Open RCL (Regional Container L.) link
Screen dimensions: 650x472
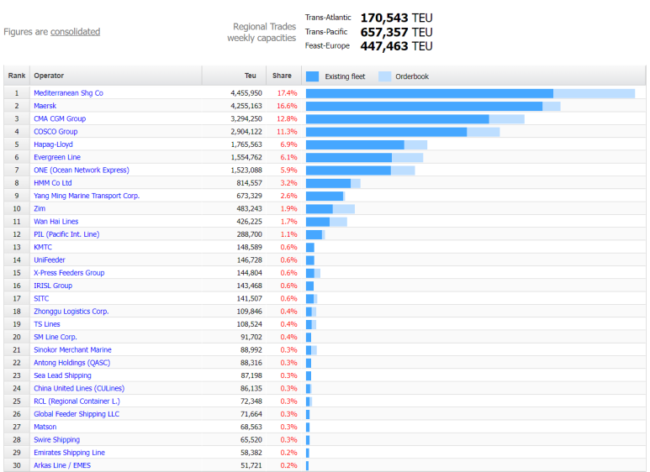[x=77, y=401]
